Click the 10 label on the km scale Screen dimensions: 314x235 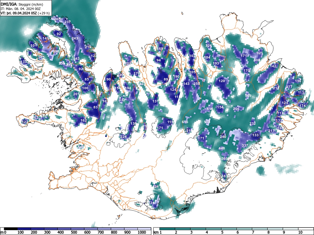pyautogui.click(x=300, y=232)
